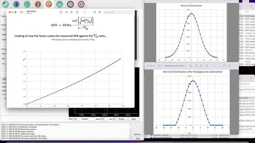Toggle markup highlight in Adj Factor window
Viewport: 255px width, 143px height.
pyautogui.click(x=84, y=12)
